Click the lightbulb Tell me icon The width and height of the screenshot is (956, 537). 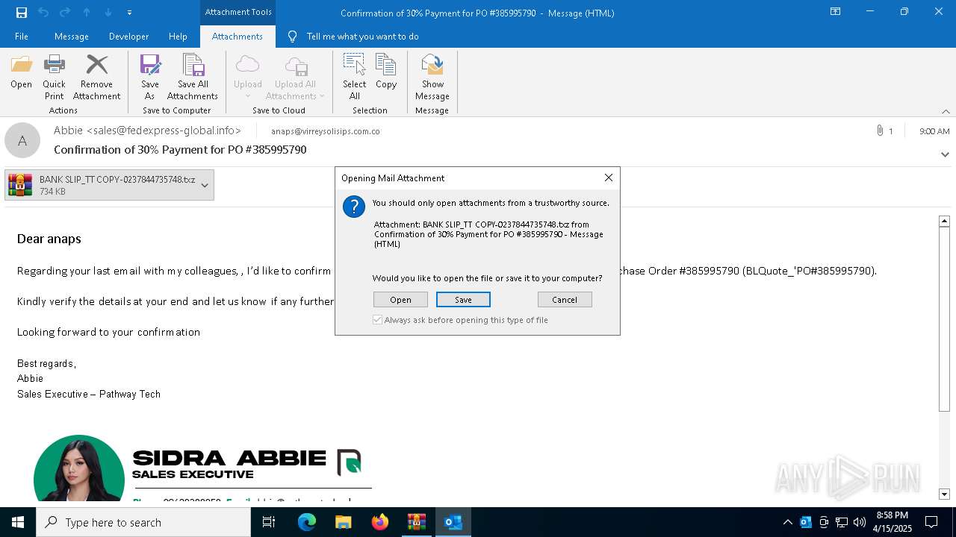pos(292,36)
